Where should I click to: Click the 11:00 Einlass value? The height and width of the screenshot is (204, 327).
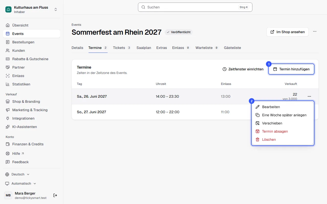[225, 112]
